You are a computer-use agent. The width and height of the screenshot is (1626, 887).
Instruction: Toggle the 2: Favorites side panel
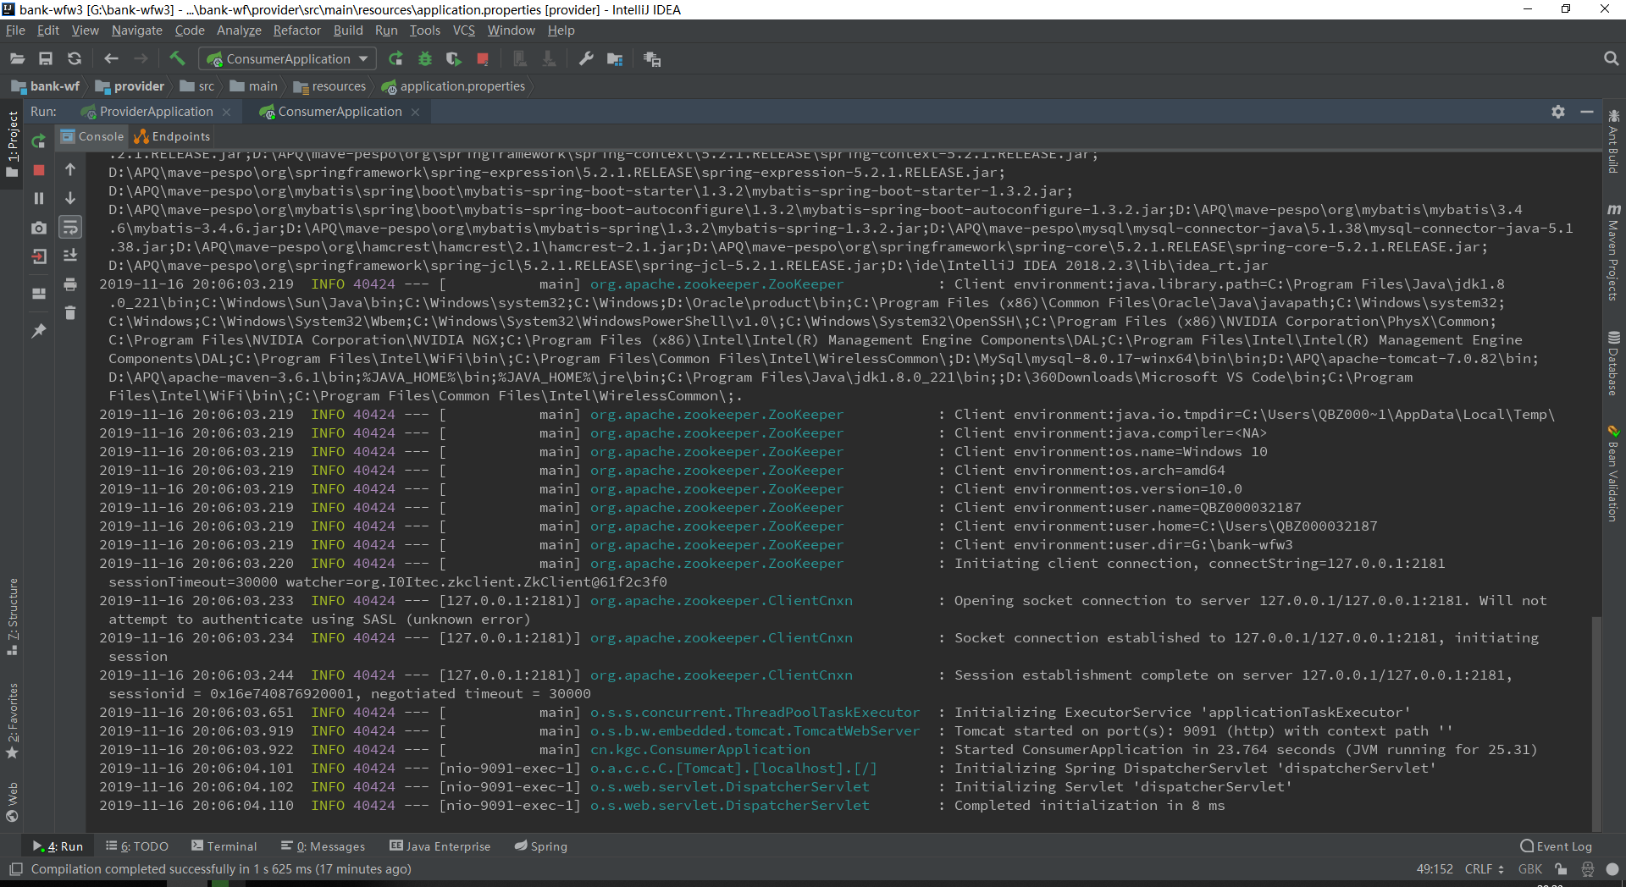tap(12, 720)
